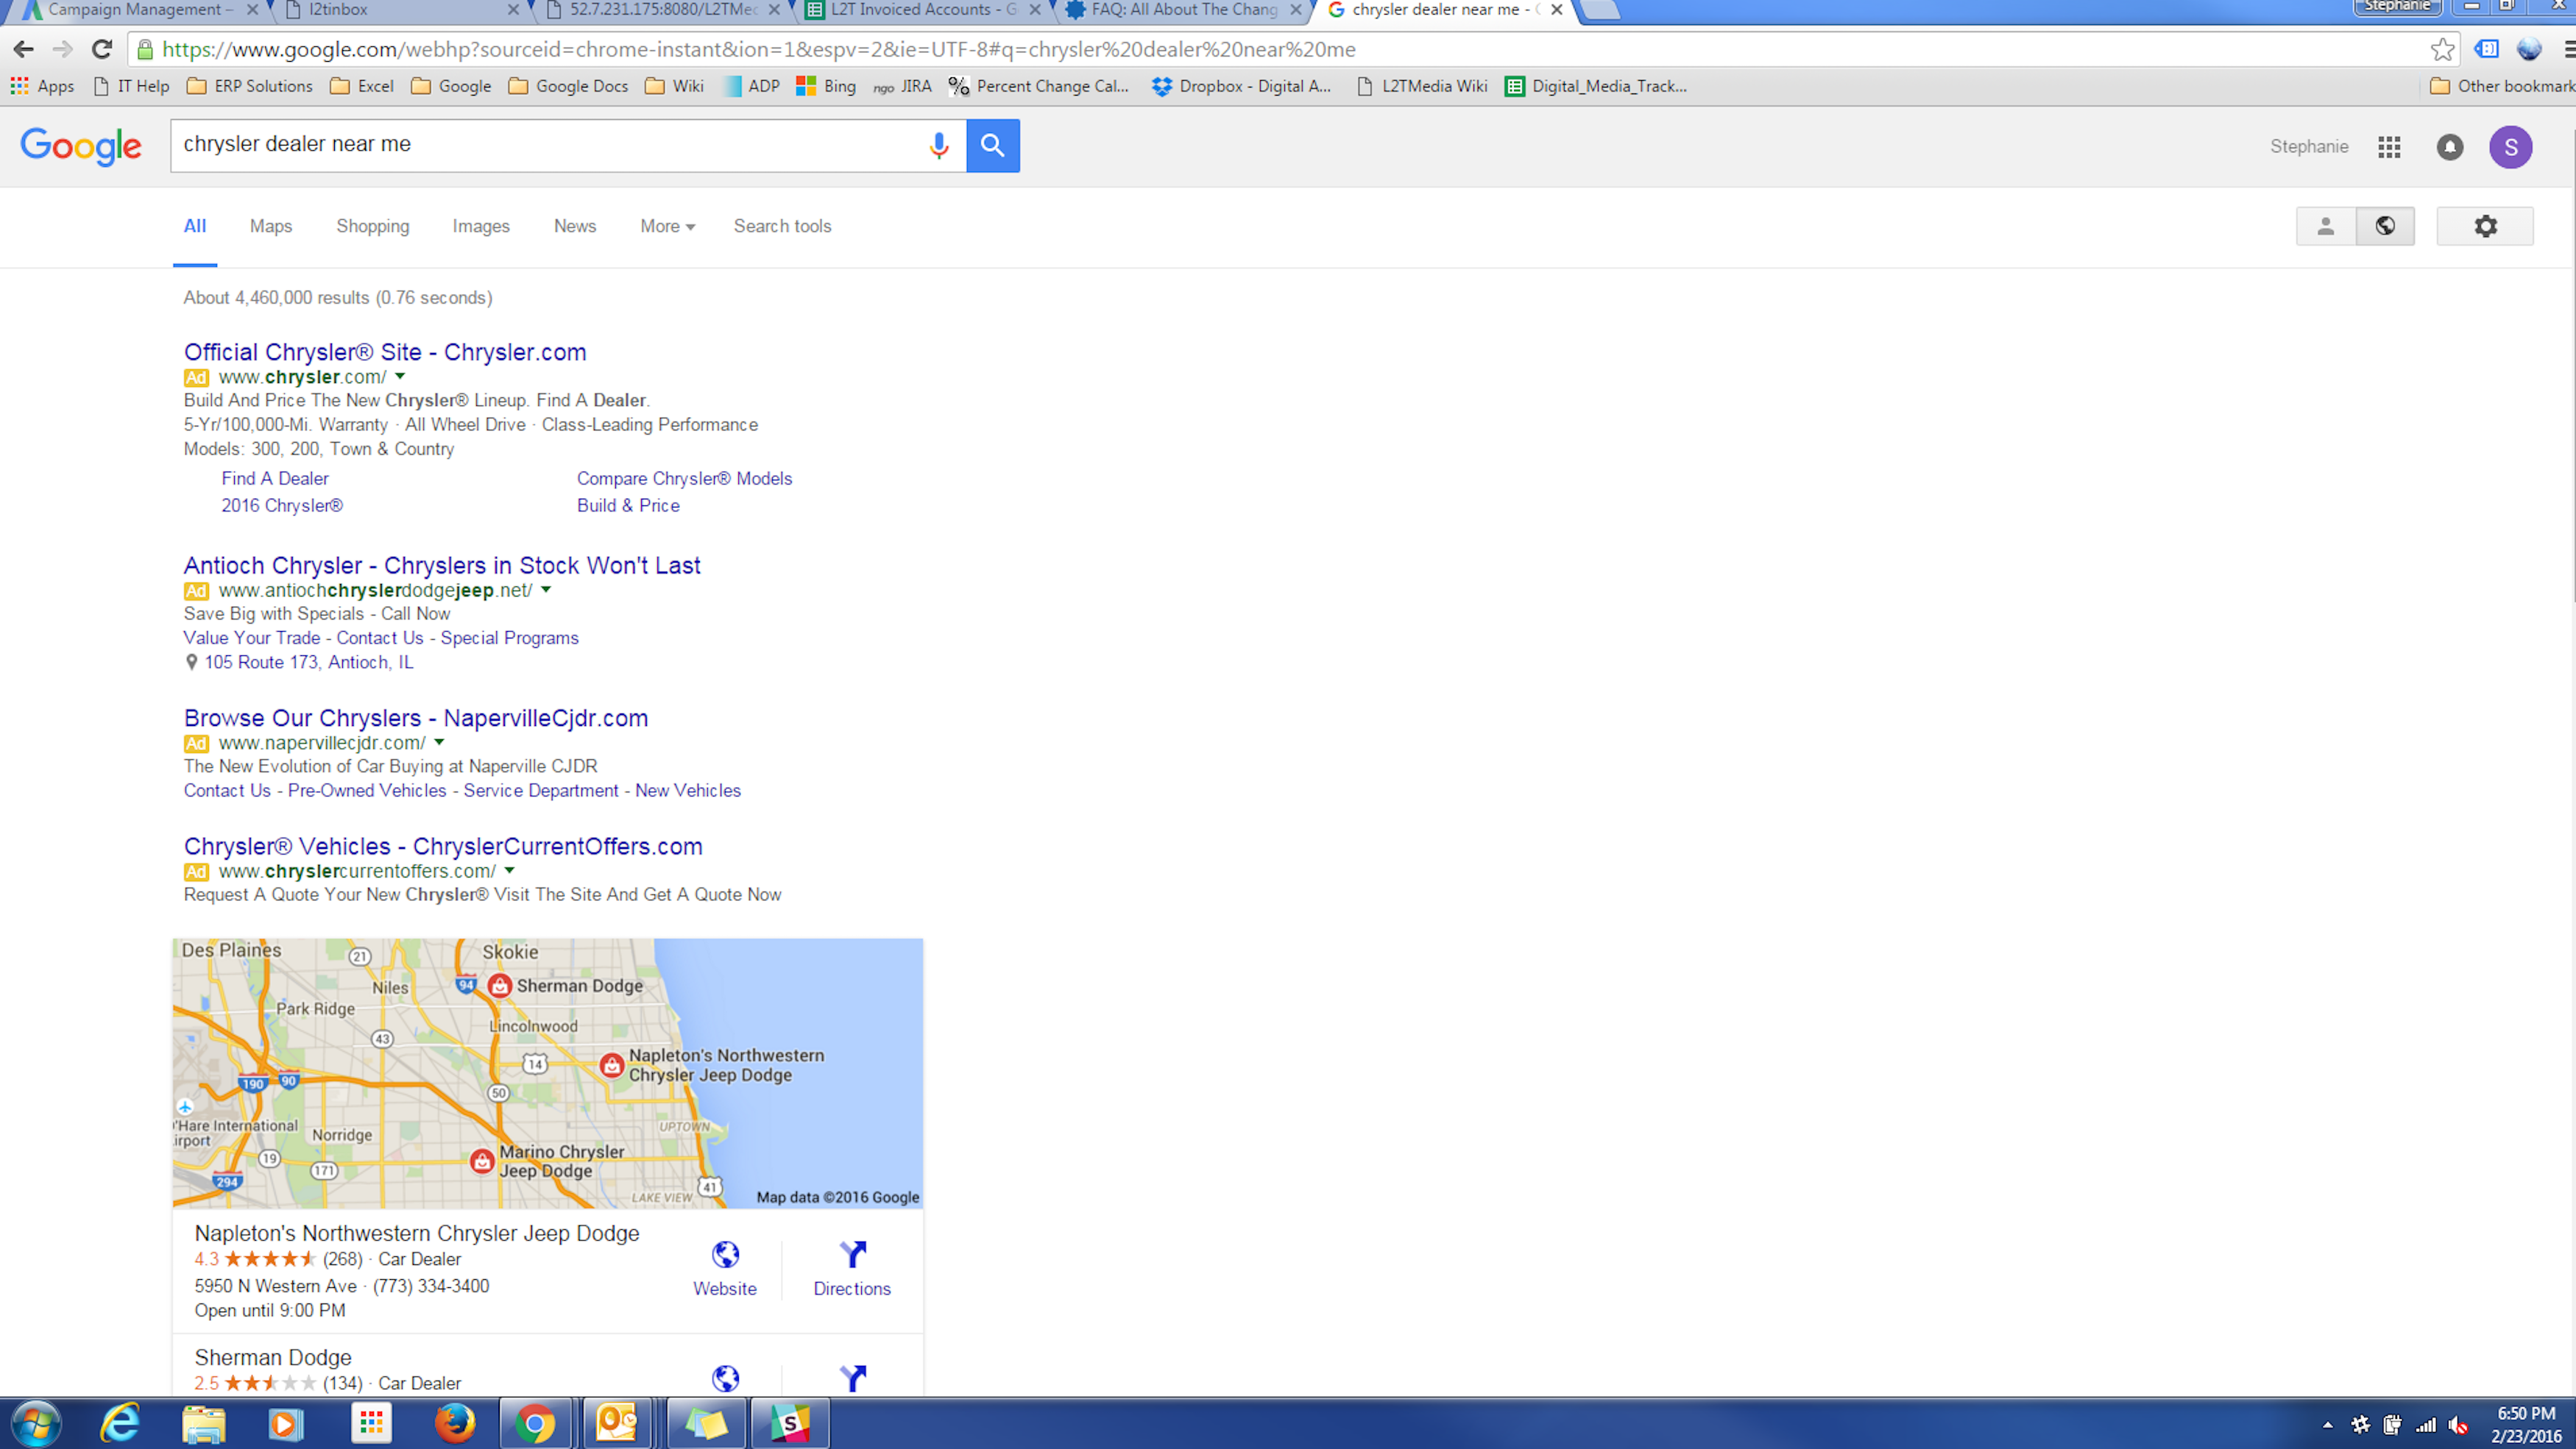Open Excel bookmark folder
The image size is (2576, 1449).
tap(362, 86)
